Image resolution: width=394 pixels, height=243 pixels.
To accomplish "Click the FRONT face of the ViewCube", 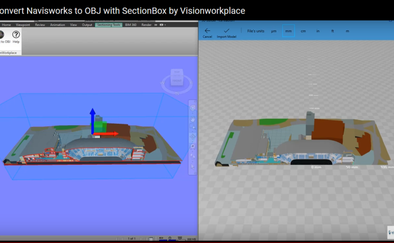I will [177, 80].
